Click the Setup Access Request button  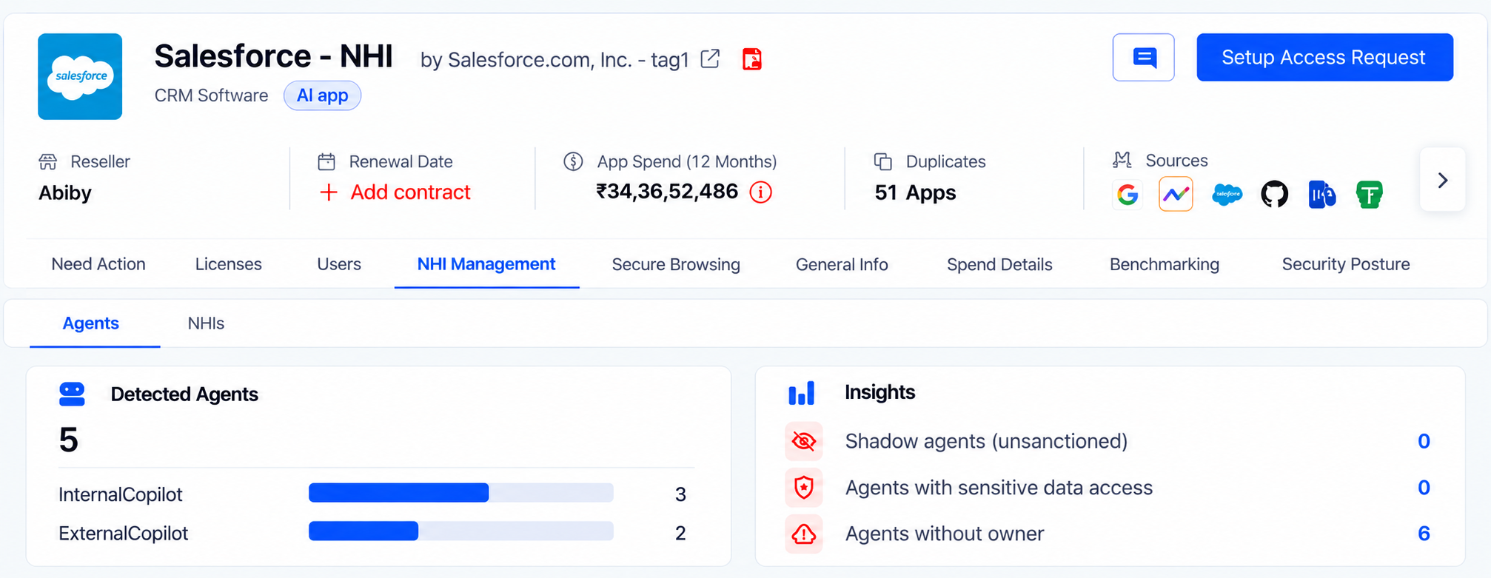click(x=1324, y=57)
